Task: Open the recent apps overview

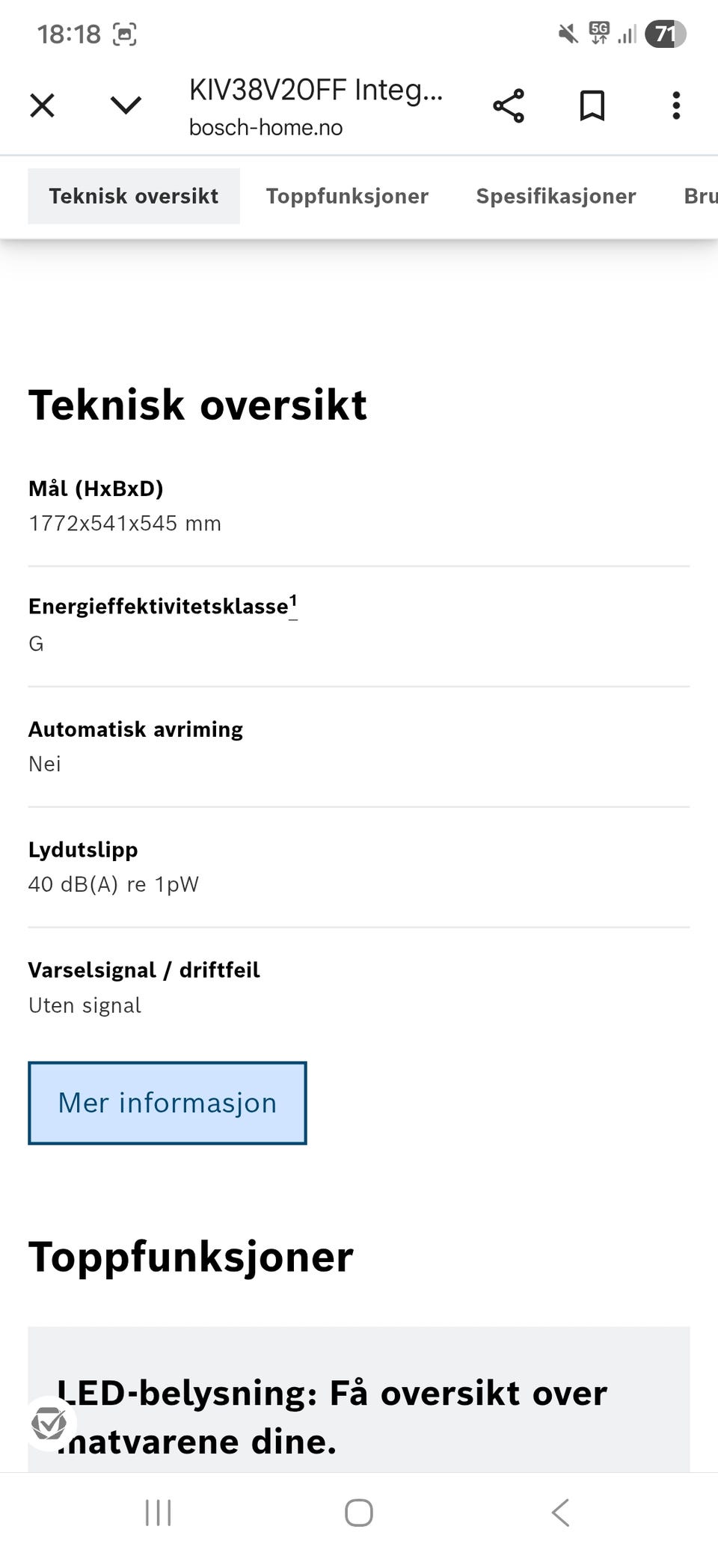Action: pyautogui.click(x=158, y=1511)
